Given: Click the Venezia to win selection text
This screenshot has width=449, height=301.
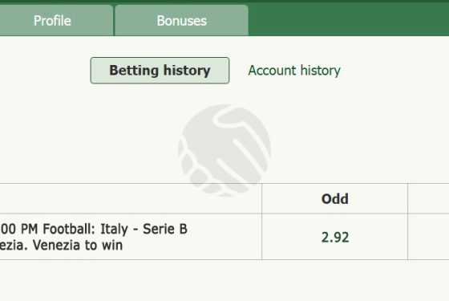Looking at the screenshot, I should 78,246.
